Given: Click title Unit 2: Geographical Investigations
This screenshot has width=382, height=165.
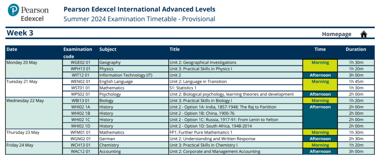Looking at the screenshot, I should tap(203, 62).
